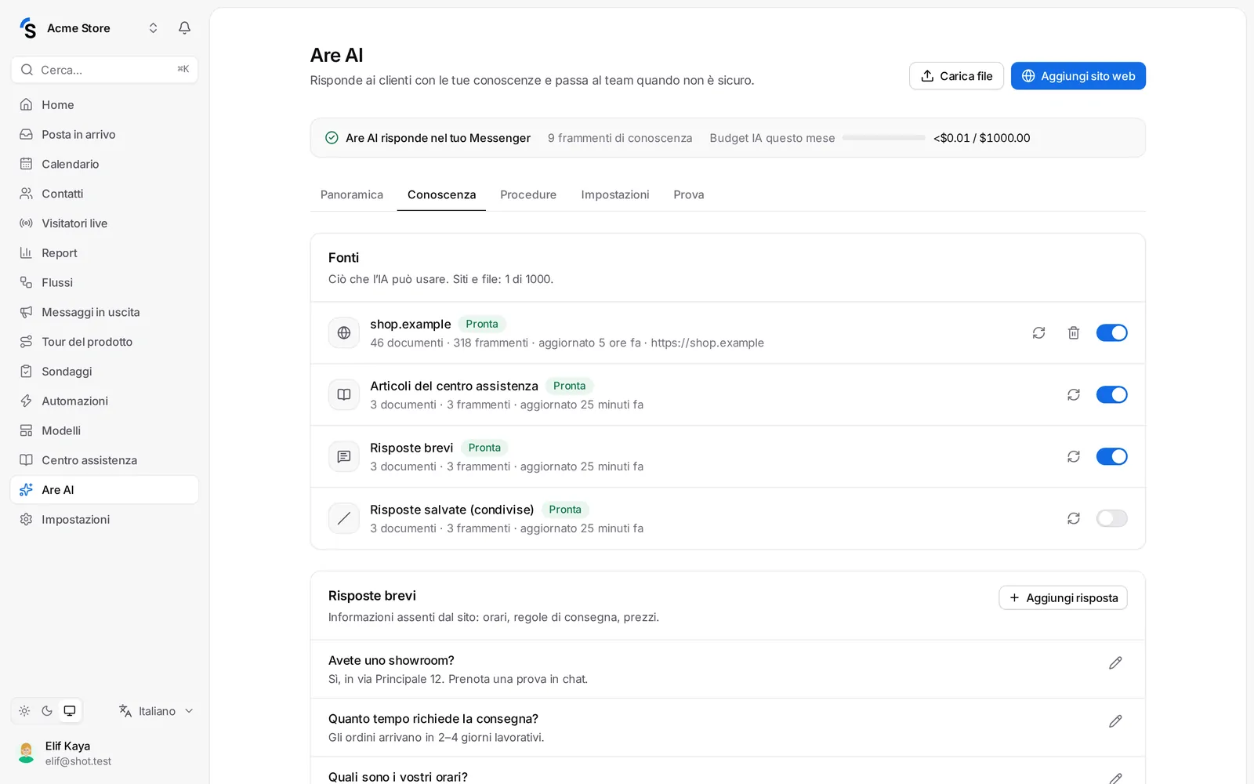The height and width of the screenshot is (784, 1254).
Task: Open Automazioni in the sidebar
Action: click(104, 401)
